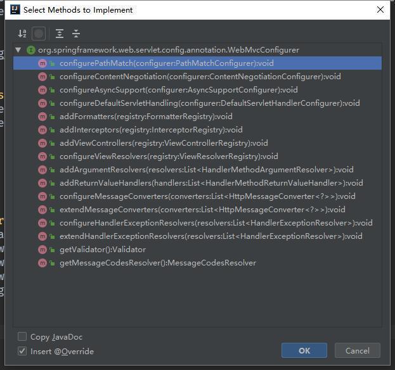Viewport: 395px width, 370px height.
Task: Click the alphabetical sort icon
Action: [22, 34]
